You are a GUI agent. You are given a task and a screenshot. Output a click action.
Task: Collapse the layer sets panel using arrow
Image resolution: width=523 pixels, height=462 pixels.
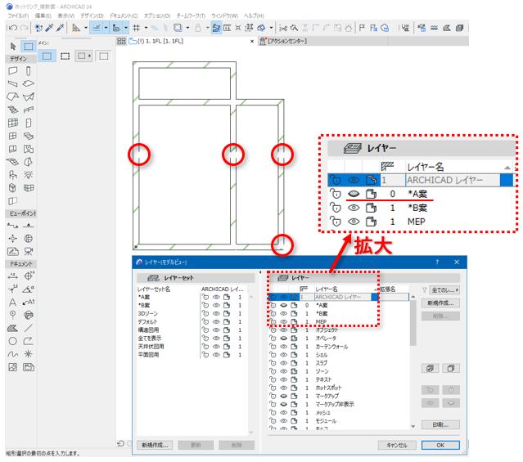click(x=260, y=272)
